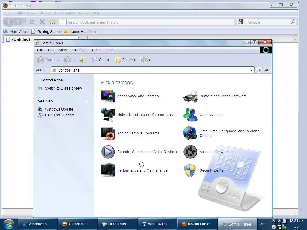Click the Back arrow in Control Panel
This screenshot has height=230, width=307.
pyautogui.click(x=41, y=60)
